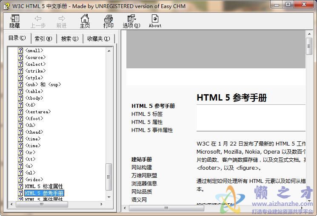
Task: Click the help-page icon beside <video>
Action: pos(20,180)
